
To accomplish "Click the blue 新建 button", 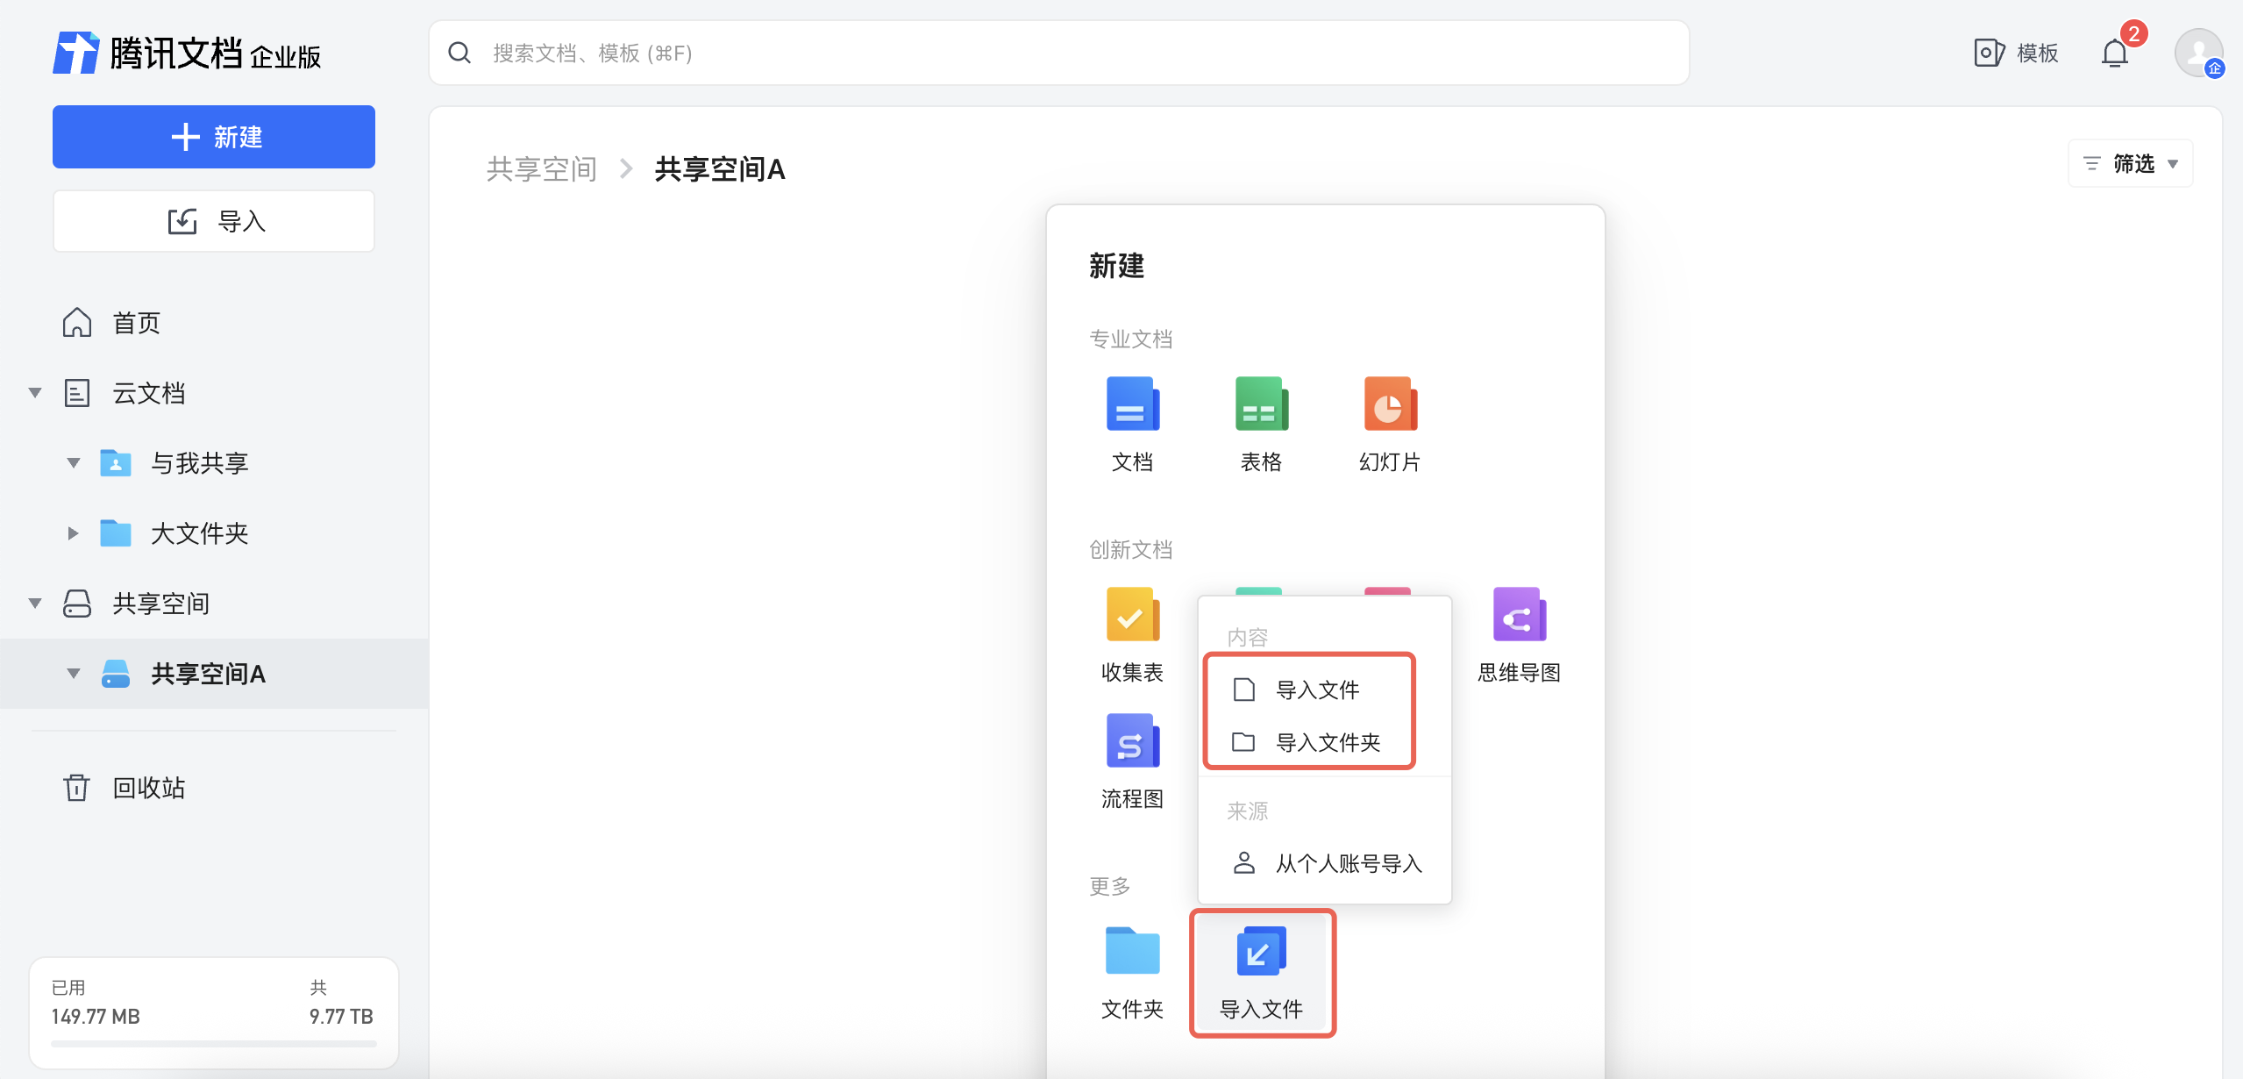I will tap(214, 137).
